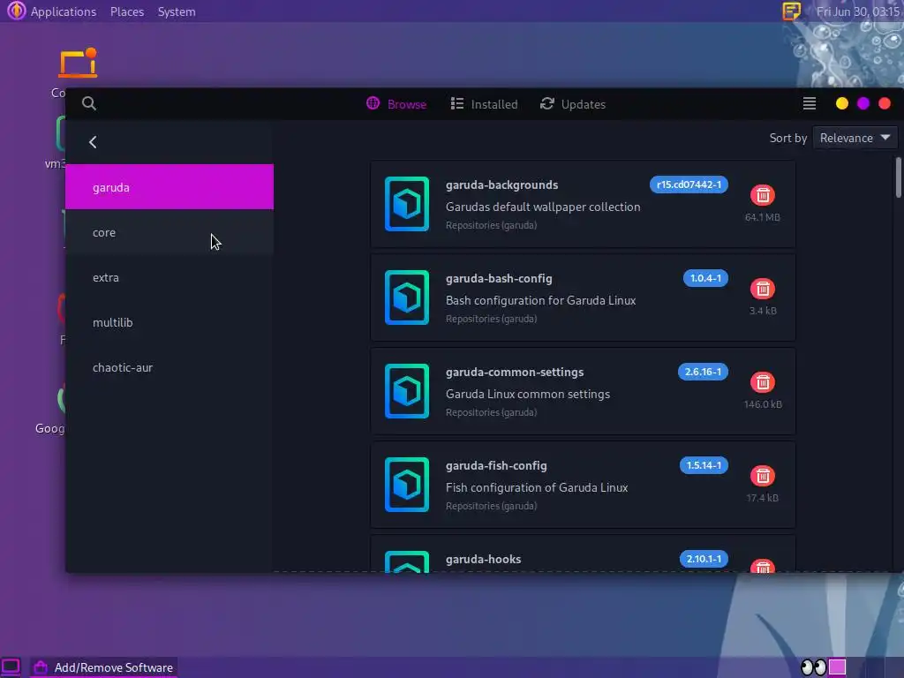The image size is (904, 678).
Task: Click 'Fish configuration of Garuda Linux' description
Action: pos(536,487)
